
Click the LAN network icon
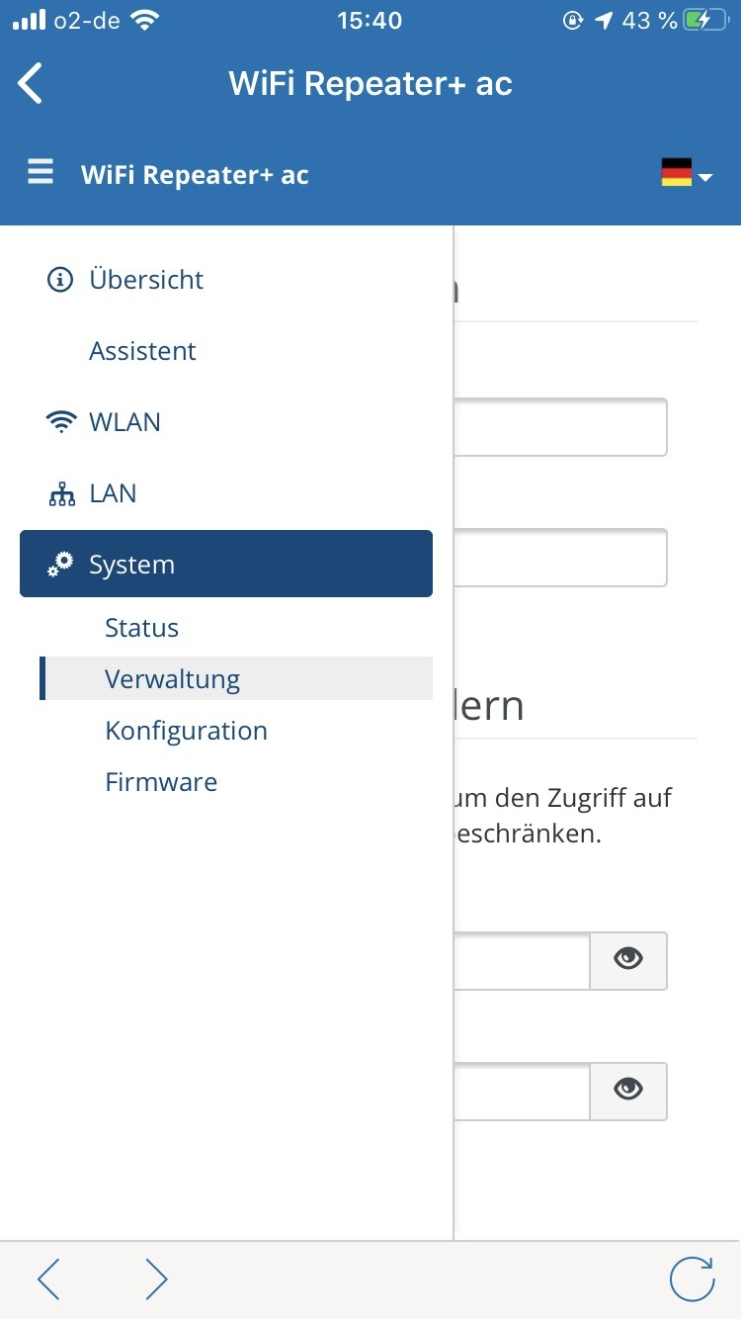tap(61, 493)
